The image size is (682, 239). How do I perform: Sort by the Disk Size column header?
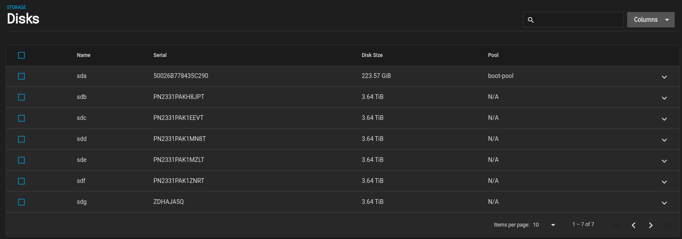(x=372, y=55)
